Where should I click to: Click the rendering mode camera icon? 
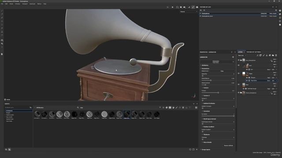pos(197,7)
